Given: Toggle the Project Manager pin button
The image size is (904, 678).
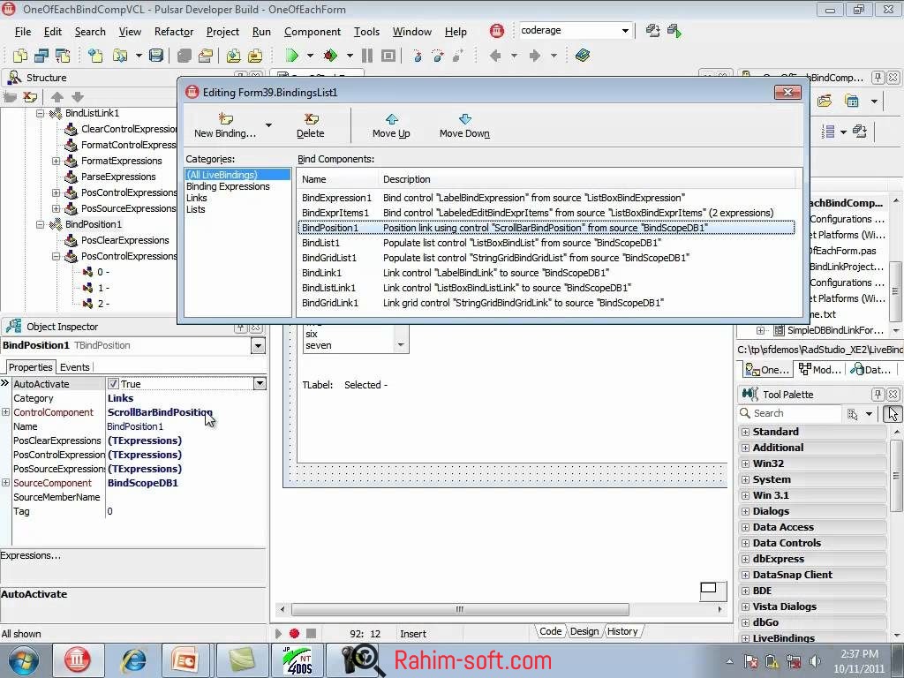Looking at the screenshot, I should [878, 78].
